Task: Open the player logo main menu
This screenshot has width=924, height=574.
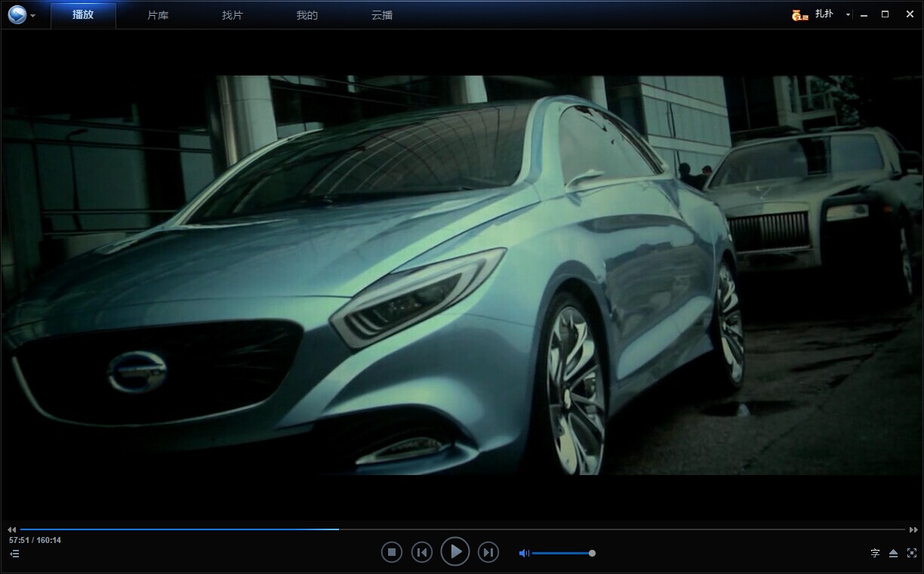Action: [17, 14]
